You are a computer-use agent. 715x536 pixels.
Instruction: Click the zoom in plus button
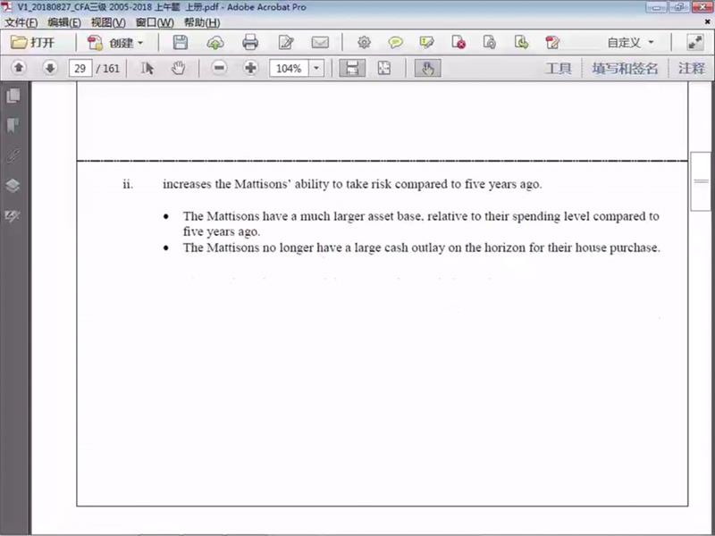click(250, 68)
